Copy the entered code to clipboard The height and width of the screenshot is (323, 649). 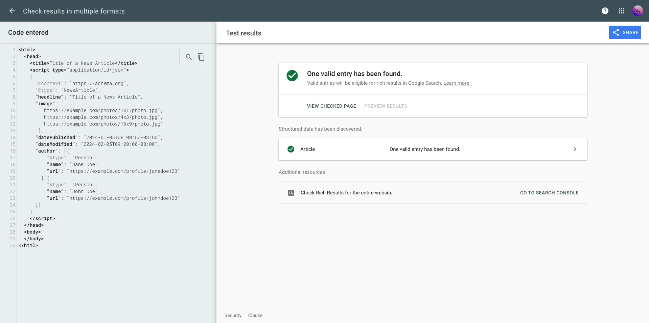click(x=201, y=57)
